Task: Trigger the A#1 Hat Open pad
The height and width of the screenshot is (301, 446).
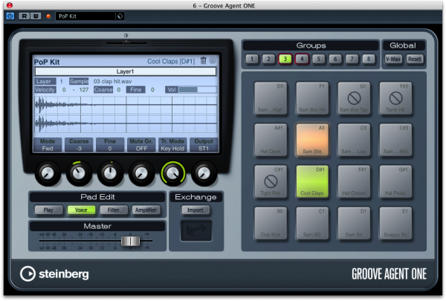Action: click(x=271, y=140)
